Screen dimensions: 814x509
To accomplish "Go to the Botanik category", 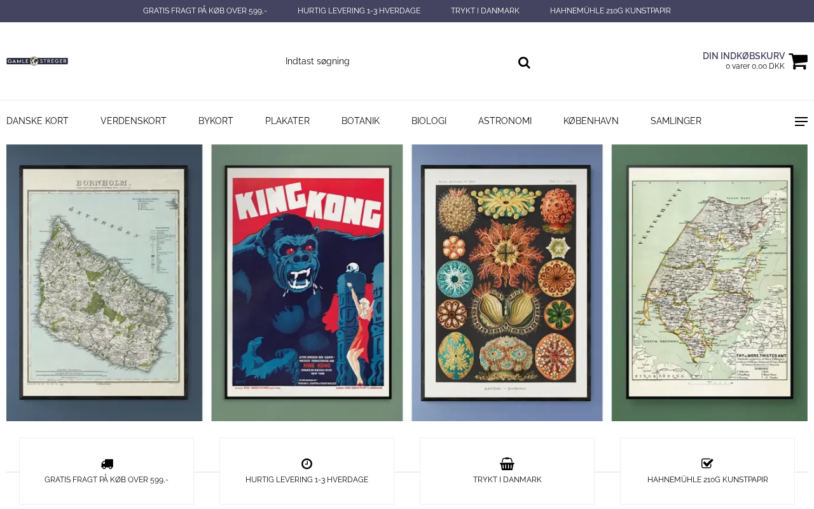I will coord(361,121).
